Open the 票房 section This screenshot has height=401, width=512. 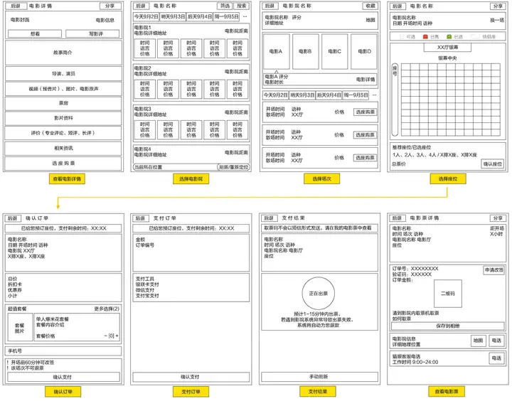63,103
